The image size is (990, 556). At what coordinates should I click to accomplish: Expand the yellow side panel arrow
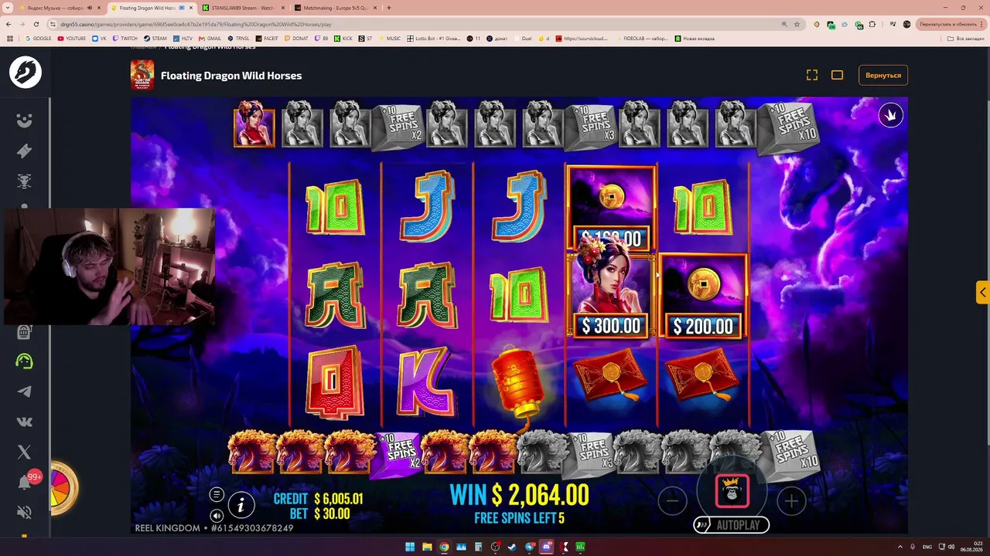point(982,292)
